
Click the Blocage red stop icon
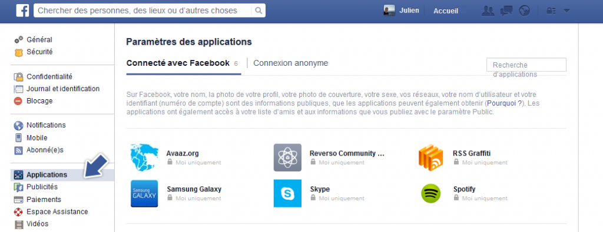point(18,101)
